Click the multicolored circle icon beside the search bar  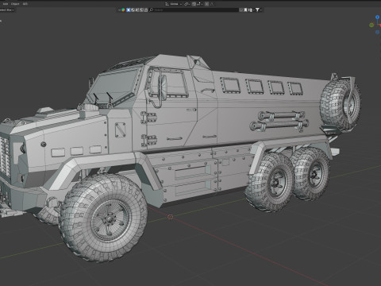pos(123,10)
